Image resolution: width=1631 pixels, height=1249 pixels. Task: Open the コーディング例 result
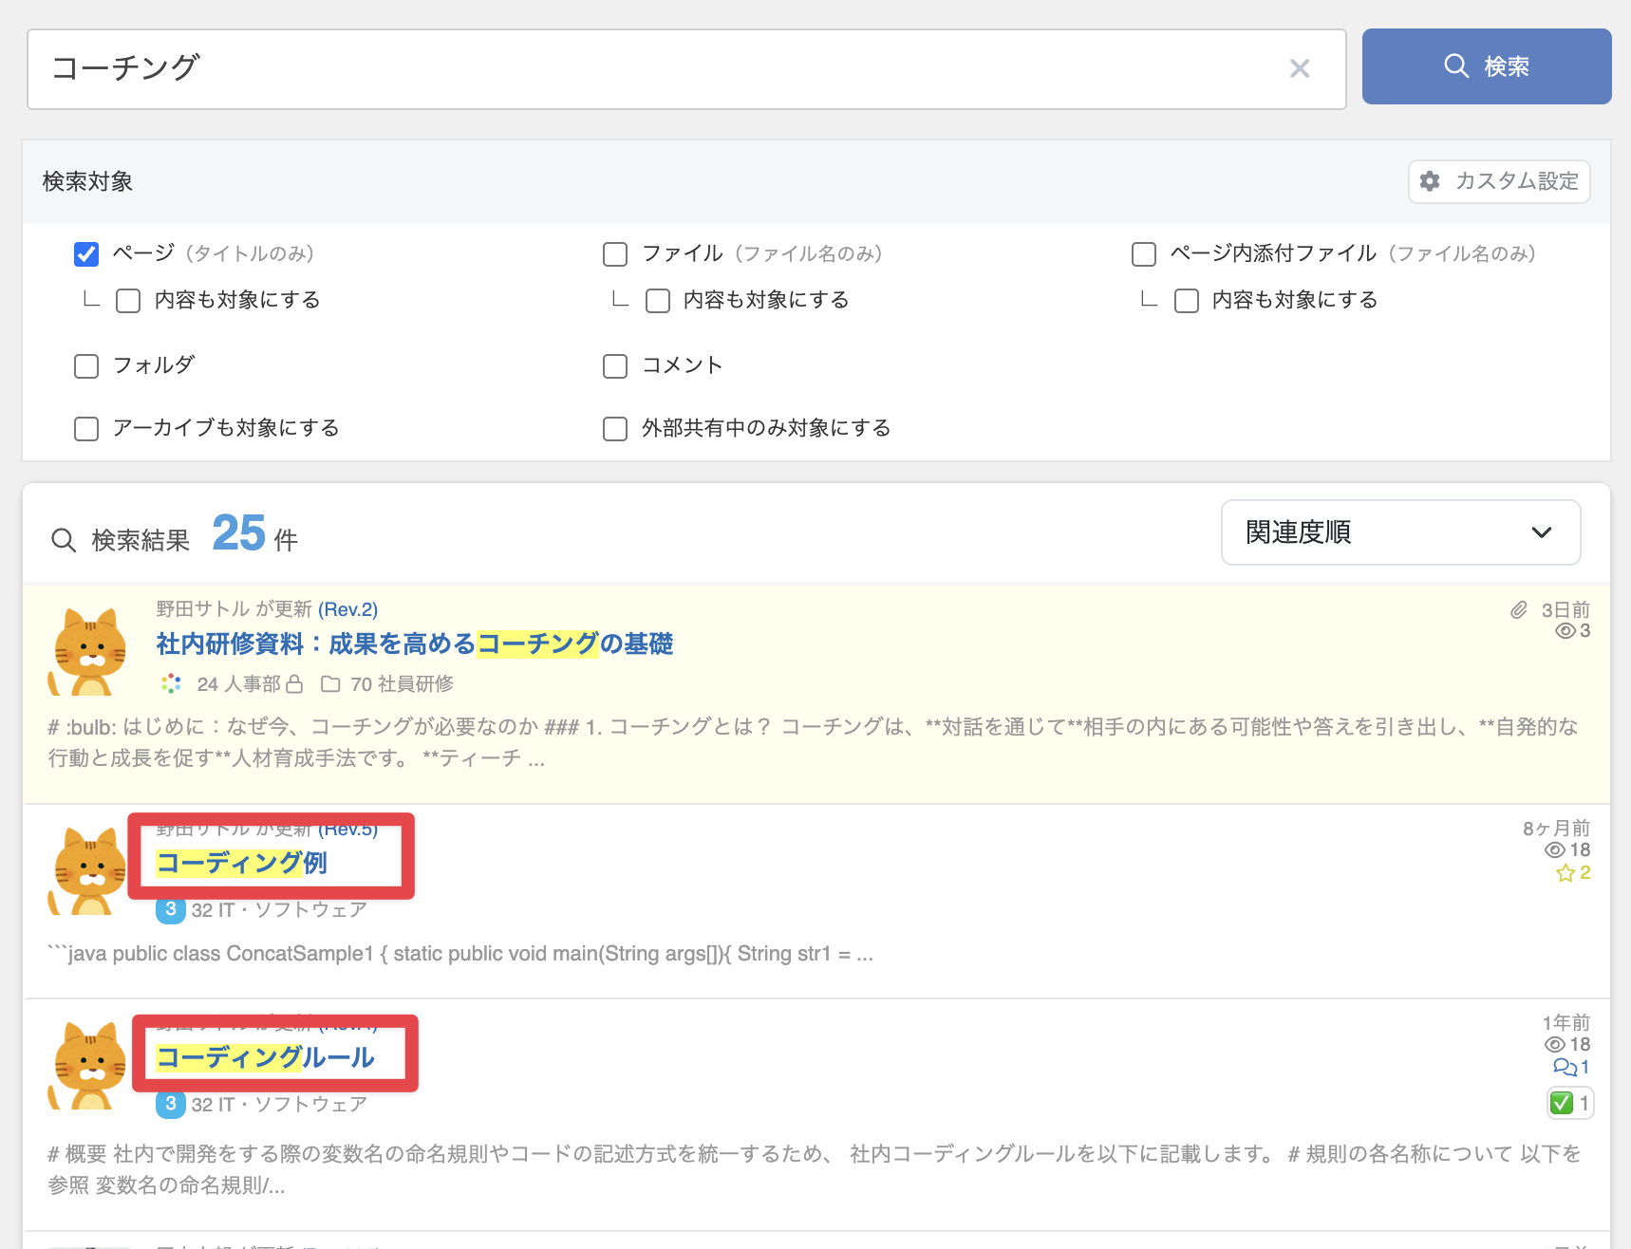[241, 863]
